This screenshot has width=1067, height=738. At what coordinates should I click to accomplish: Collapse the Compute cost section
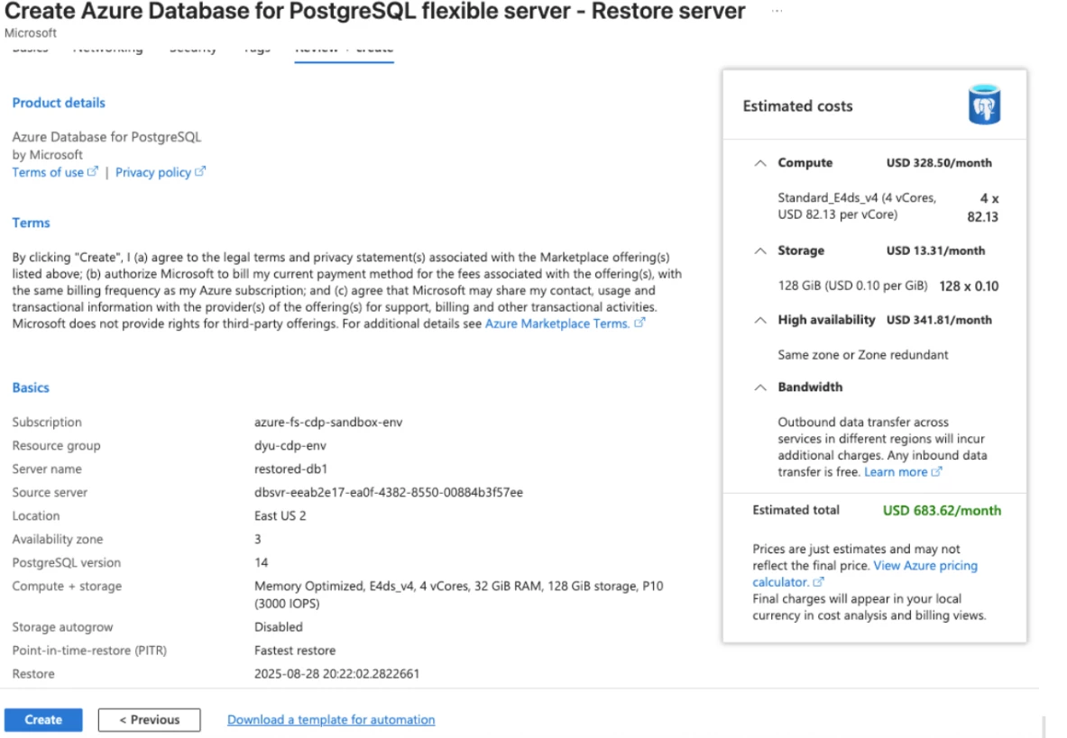(x=760, y=163)
